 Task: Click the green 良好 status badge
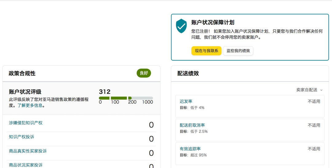tap(144, 73)
